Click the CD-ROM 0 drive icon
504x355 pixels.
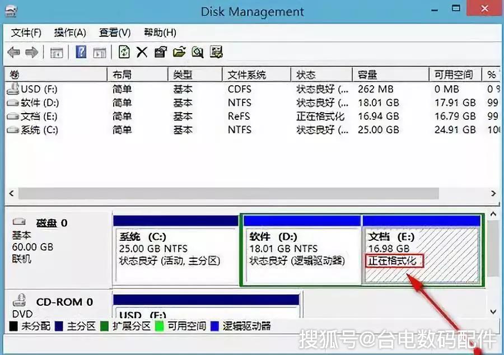coord(19,300)
